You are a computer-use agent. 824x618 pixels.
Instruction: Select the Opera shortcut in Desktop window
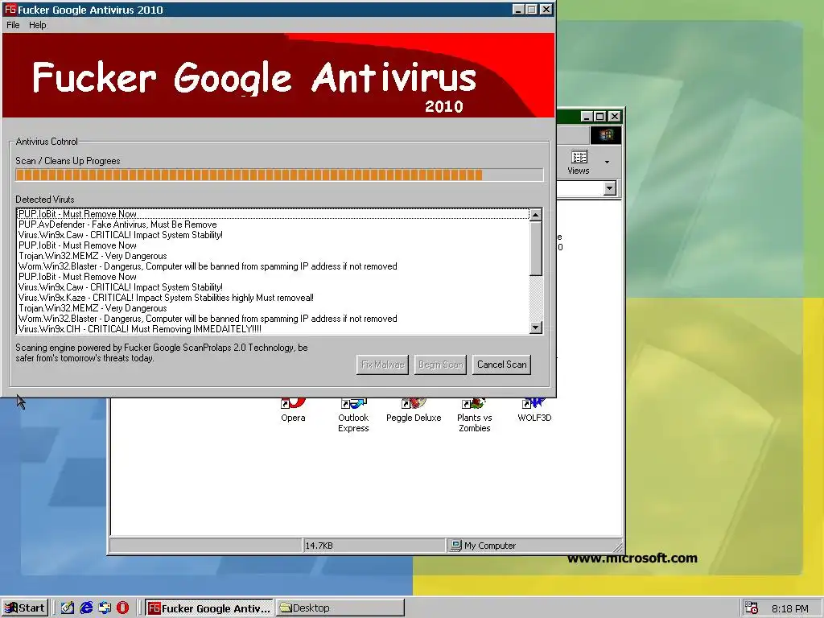pos(293,410)
